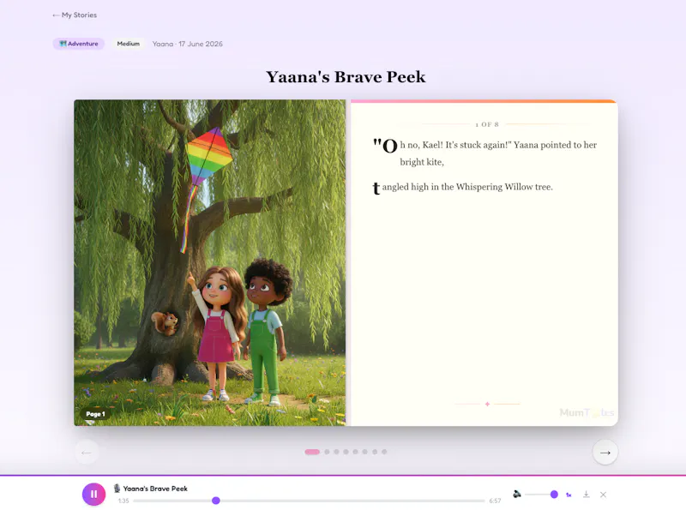
Task: Mute audio with the speaker icon
Action: click(517, 495)
